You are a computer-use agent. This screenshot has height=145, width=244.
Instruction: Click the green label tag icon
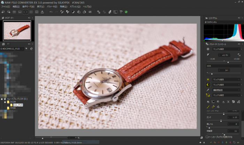point(227,142)
